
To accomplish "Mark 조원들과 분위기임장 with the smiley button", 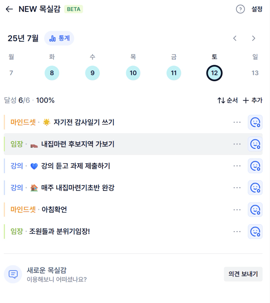I will 255,231.
